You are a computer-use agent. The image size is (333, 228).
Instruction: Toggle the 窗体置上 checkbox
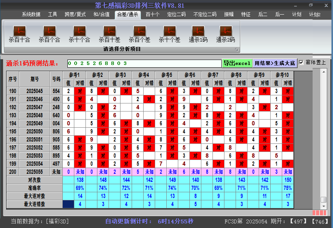pyautogui.click(x=301, y=63)
